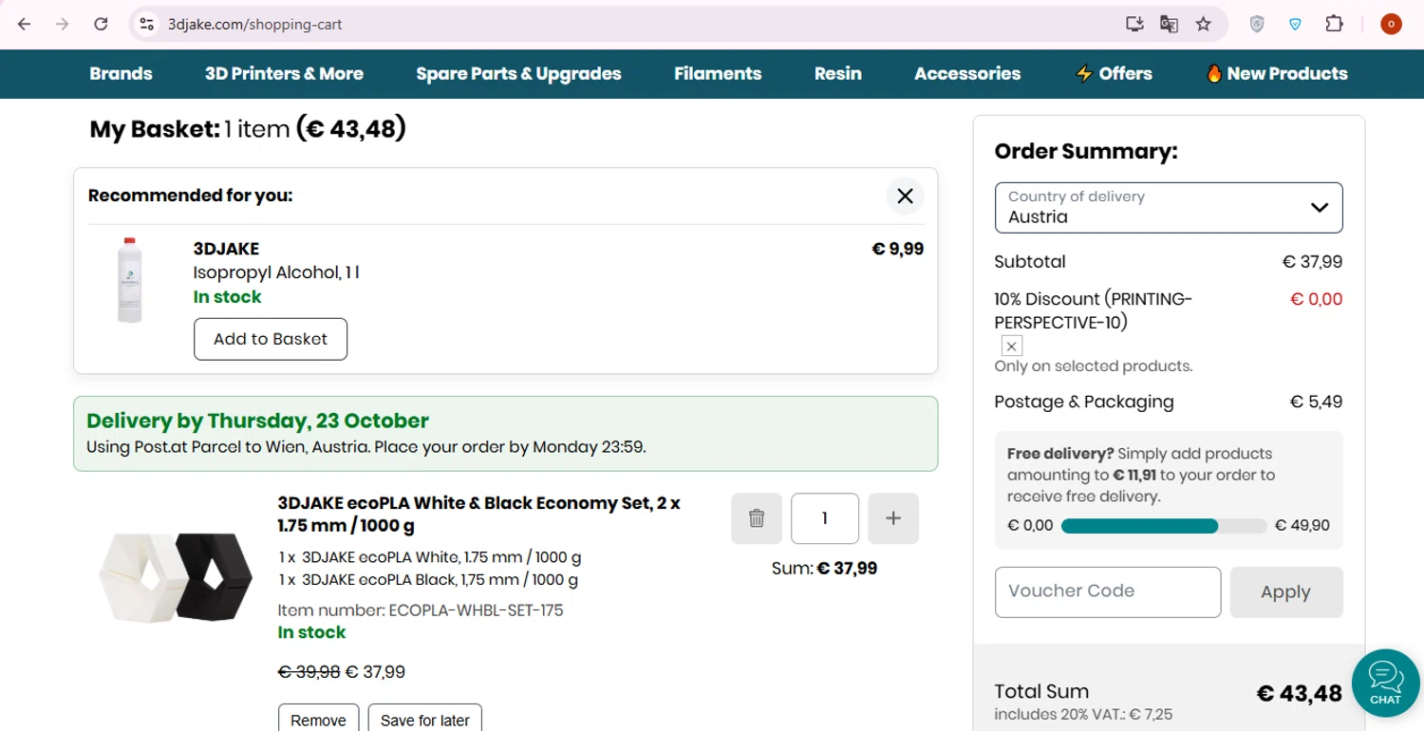This screenshot has height=731, width=1424.
Task: Click Save for later button
Action: pyautogui.click(x=424, y=720)
